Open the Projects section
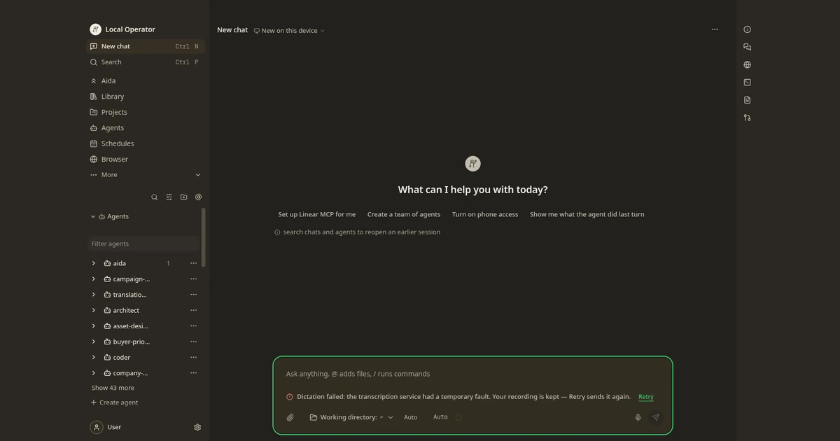The height and width of the screenshot is (441, 840). (145, 112)
